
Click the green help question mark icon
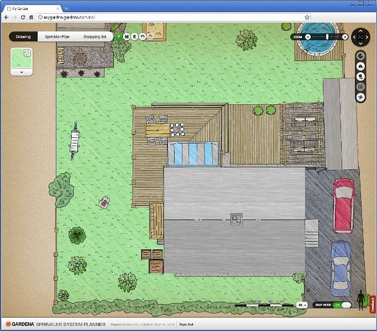pos(118,37)
